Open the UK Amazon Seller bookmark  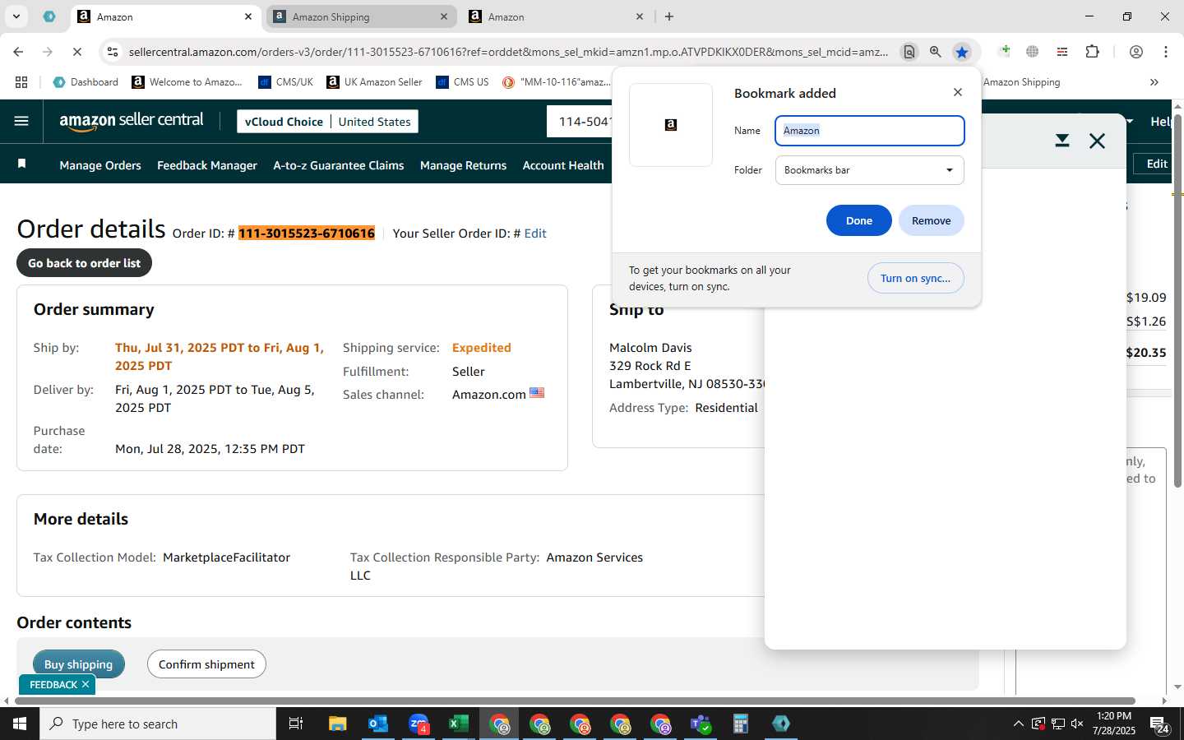pos(374,82)
